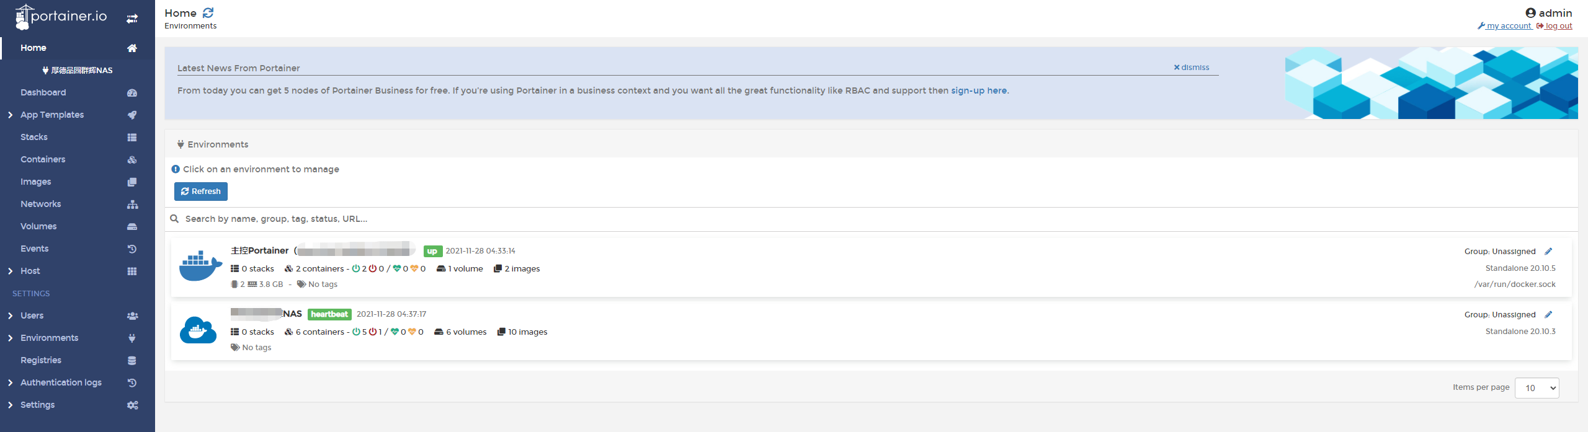Click the log out link

[x=1554, y=26]
